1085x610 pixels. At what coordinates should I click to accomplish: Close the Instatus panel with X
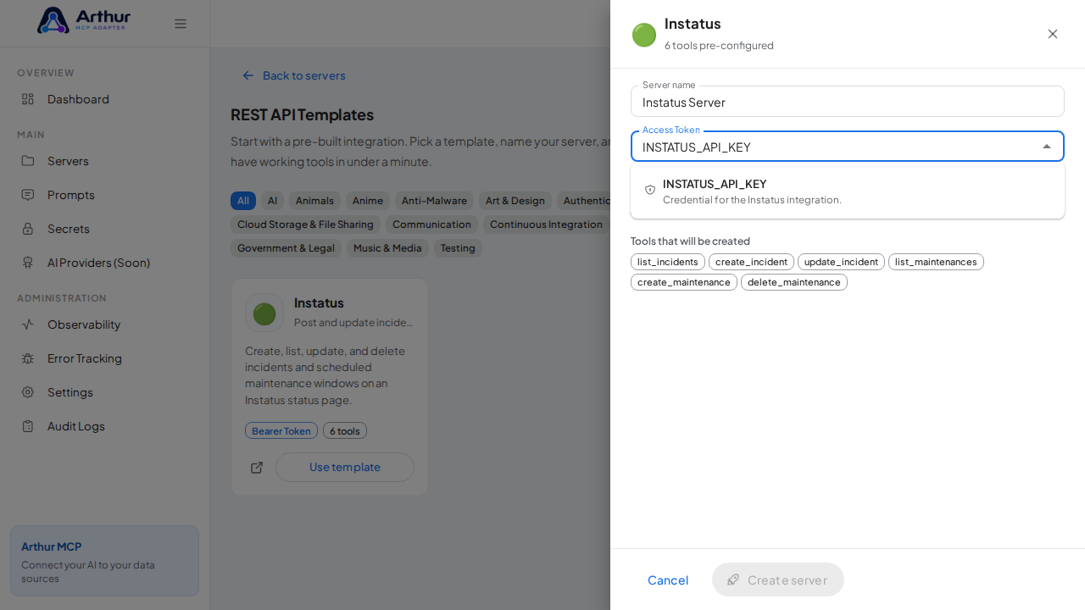click(1053, 34)
